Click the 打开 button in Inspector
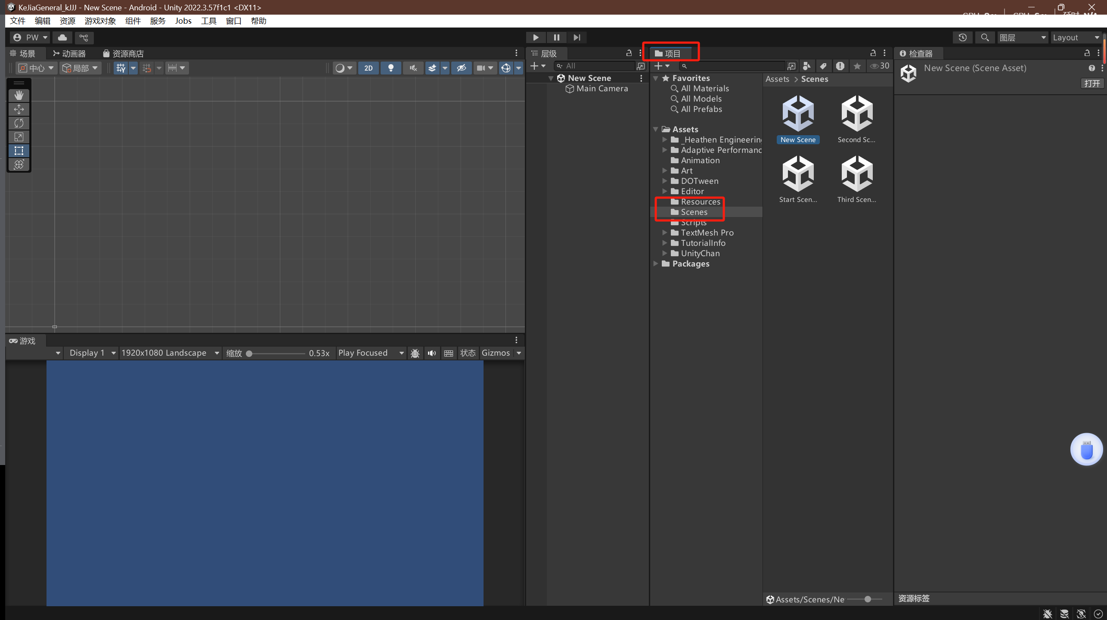 1092,83
